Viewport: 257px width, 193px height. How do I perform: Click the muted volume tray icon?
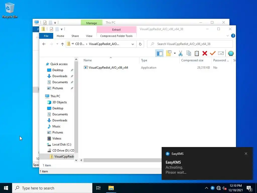[224, 188]
